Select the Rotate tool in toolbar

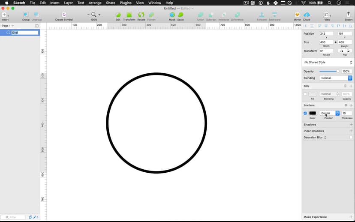141,15
